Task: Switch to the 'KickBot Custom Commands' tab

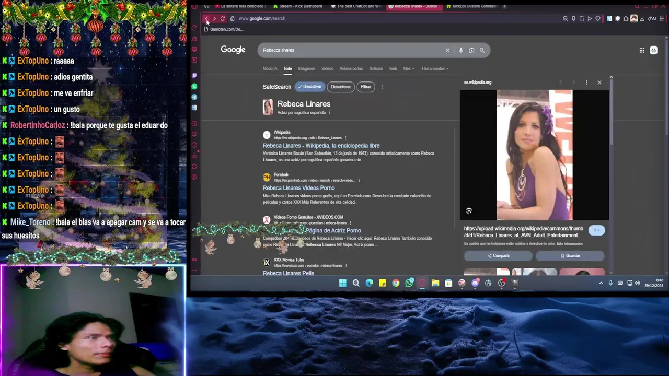Action: (471, 6)
